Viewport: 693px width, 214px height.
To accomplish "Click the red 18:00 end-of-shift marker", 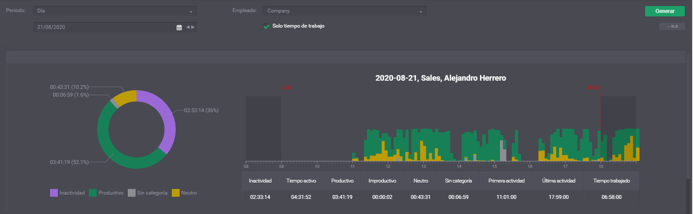I will point(593,88).
